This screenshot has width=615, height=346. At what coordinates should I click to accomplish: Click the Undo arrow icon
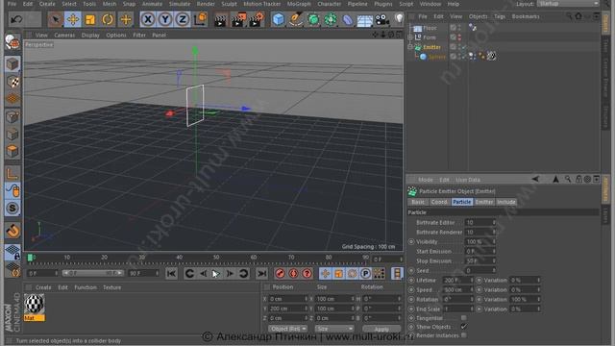(x=15, y=19)
